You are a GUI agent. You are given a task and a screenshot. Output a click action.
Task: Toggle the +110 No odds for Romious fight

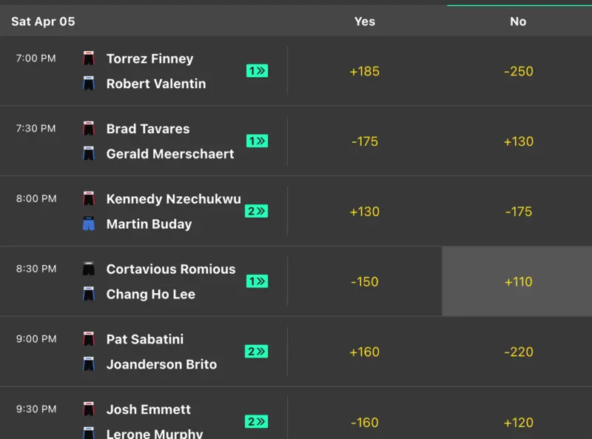(x=518, y=281)
